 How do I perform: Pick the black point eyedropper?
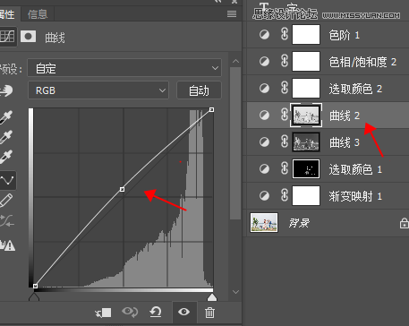click(x=6, y=117)
